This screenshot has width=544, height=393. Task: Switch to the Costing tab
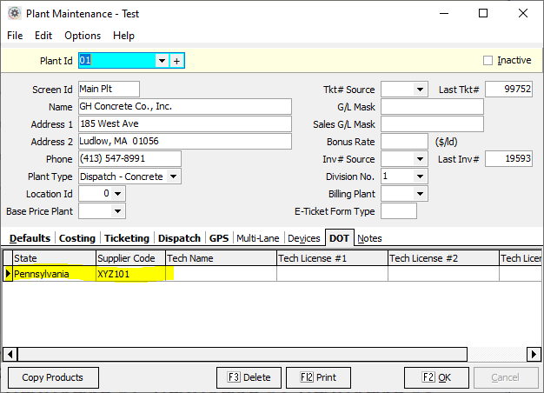(x=77, y=238)
